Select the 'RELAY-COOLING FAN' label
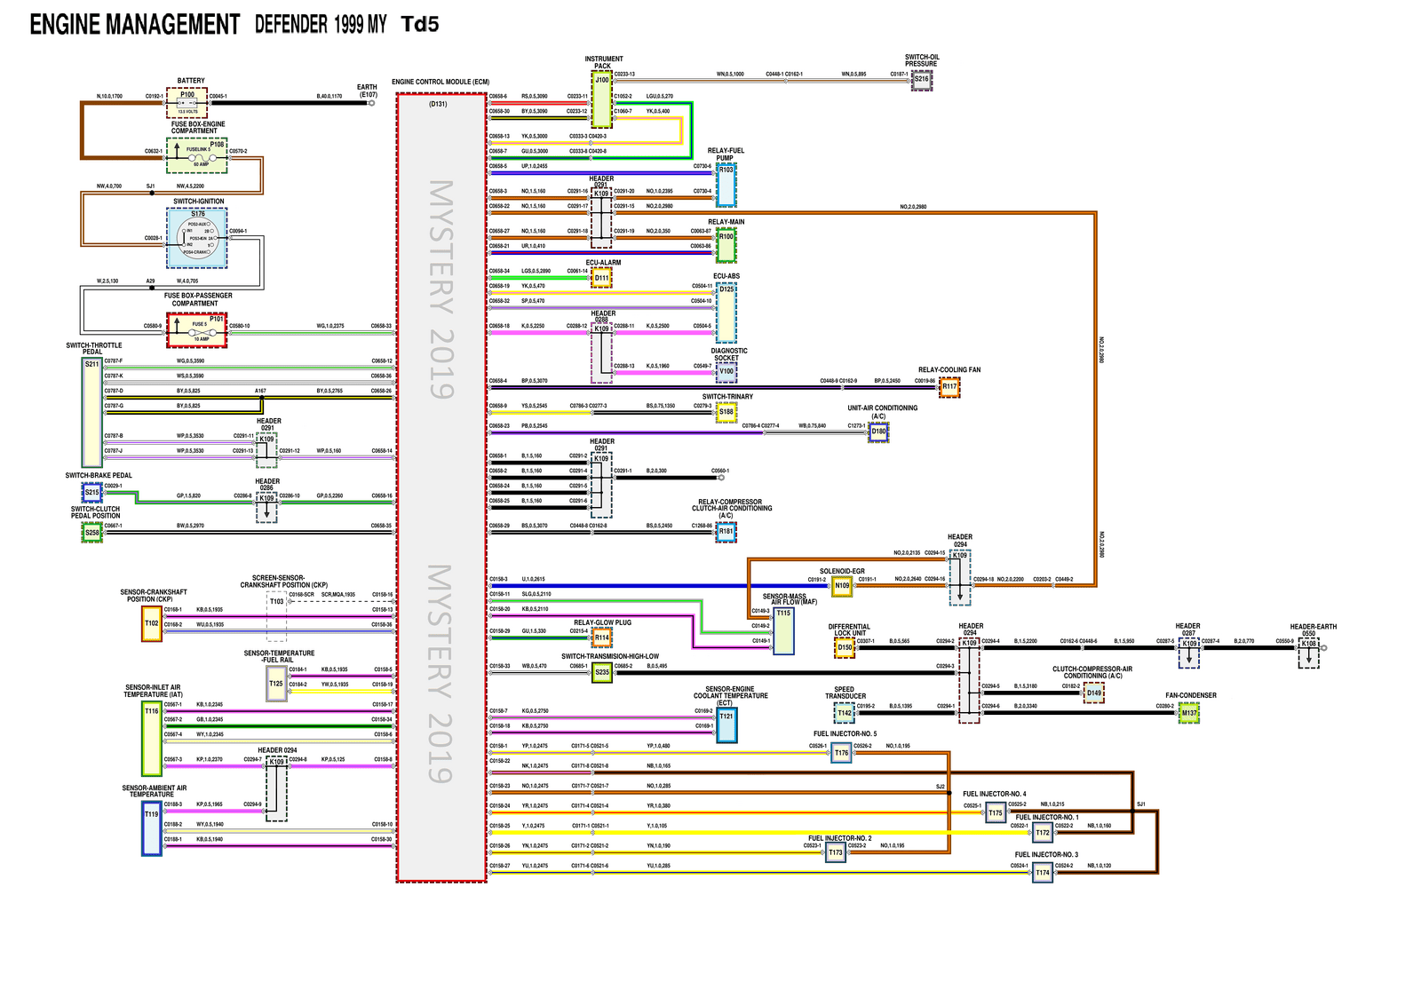The image size is (1421, 982). click(x=949, y=370)
